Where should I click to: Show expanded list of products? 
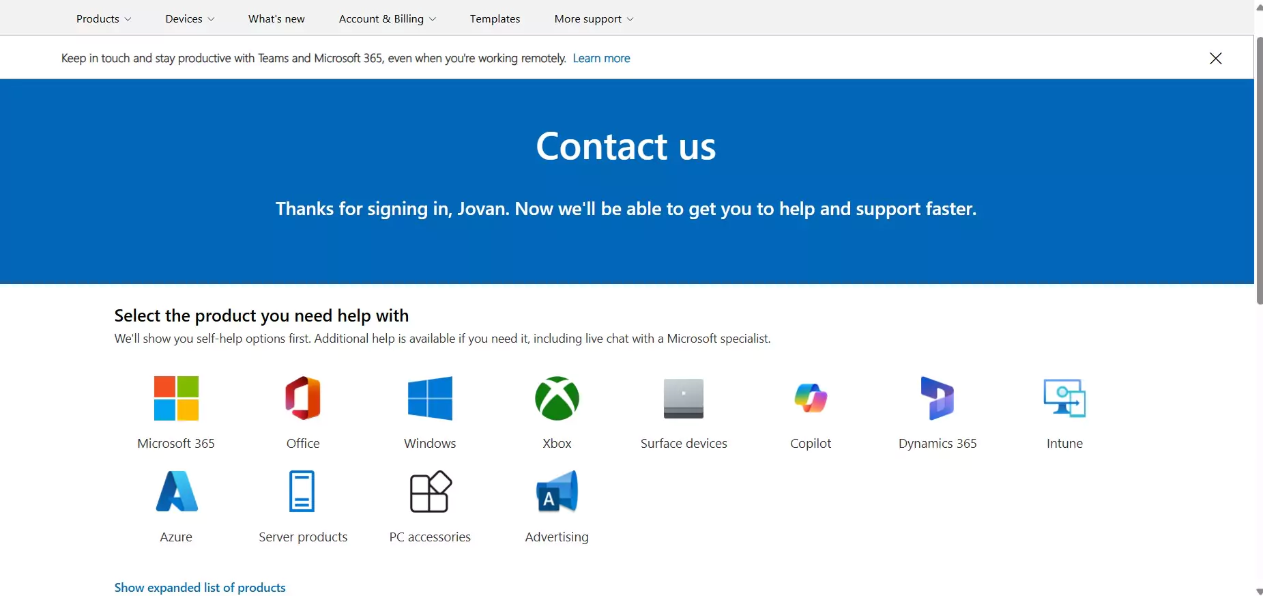pos(200,588)
